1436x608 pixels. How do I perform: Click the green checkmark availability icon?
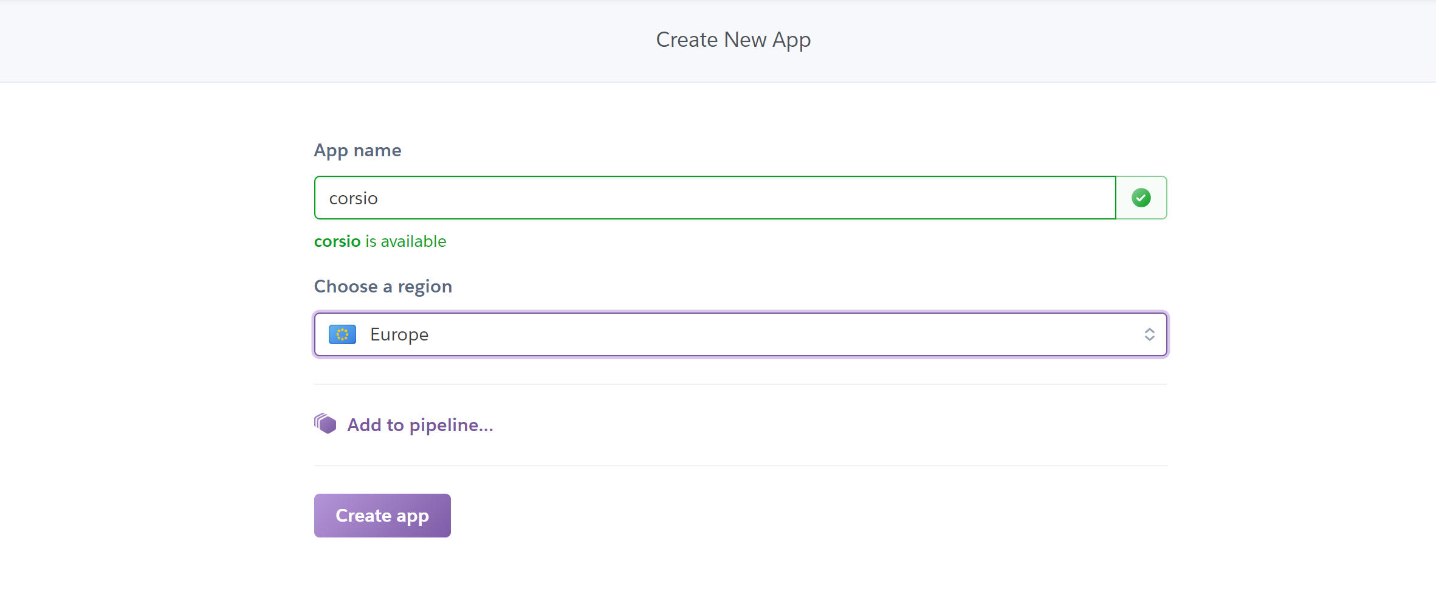pos(1141,198)
